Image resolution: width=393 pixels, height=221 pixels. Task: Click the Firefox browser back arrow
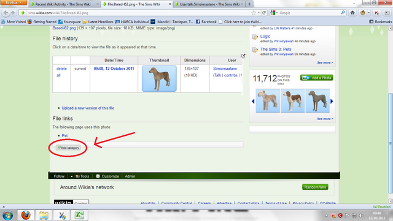click(x=6, y=13)
